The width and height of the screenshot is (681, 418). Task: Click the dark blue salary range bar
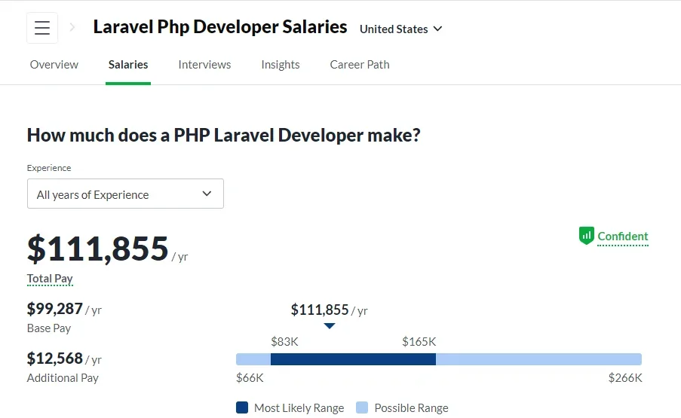click(x=353, y=359)
